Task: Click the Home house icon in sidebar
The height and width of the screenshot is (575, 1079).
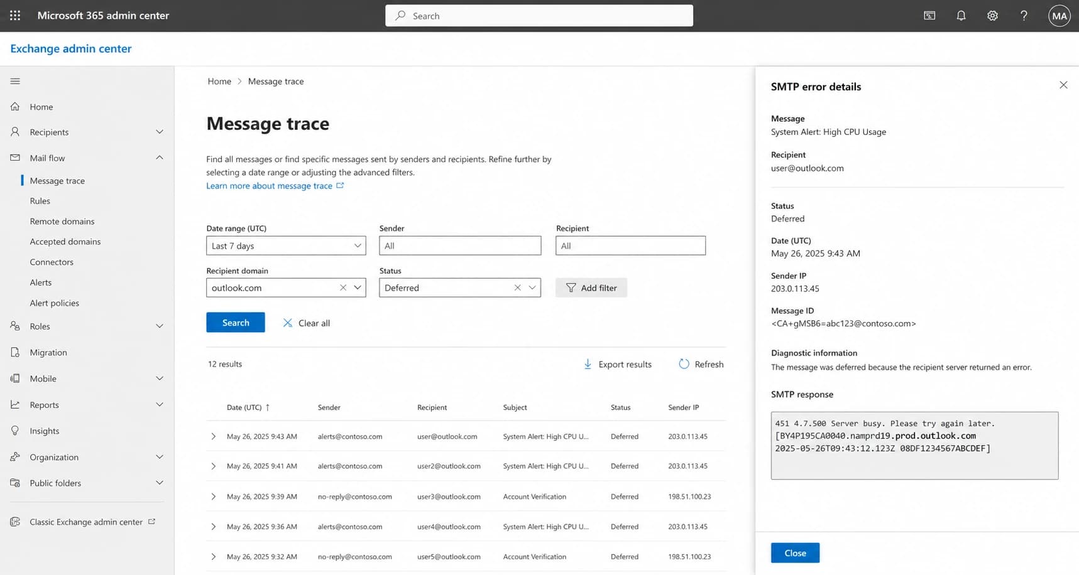Action: pyautogui.click(x=15, y=107)
